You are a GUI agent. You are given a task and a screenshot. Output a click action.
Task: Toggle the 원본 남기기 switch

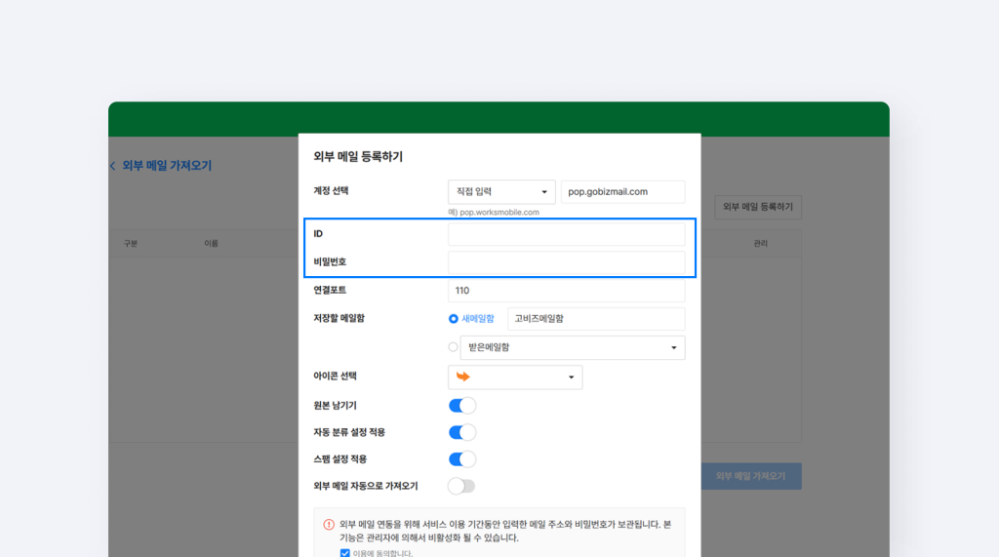(x=461, y=406)
